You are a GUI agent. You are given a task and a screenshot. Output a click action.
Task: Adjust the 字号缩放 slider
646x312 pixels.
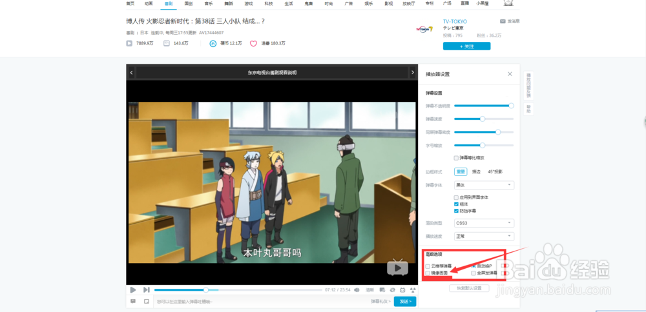(x=483, y=145)
